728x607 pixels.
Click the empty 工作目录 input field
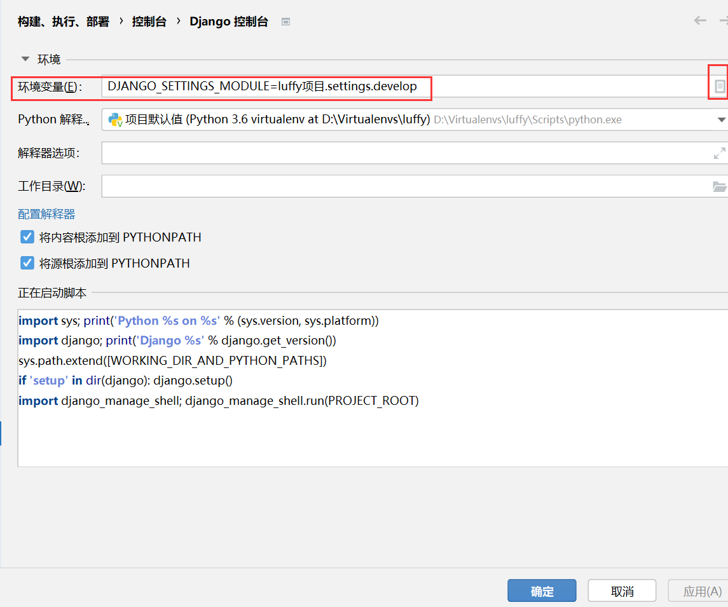(381, 186)
